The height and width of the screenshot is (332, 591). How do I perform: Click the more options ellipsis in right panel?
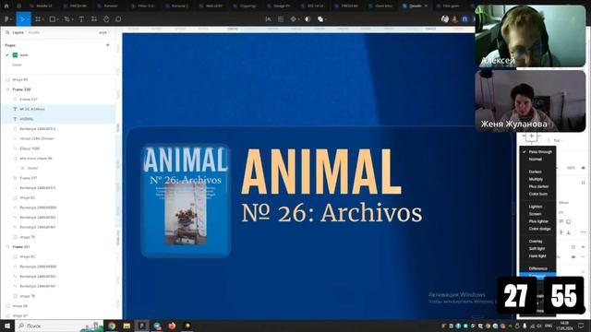click(583, 231)
